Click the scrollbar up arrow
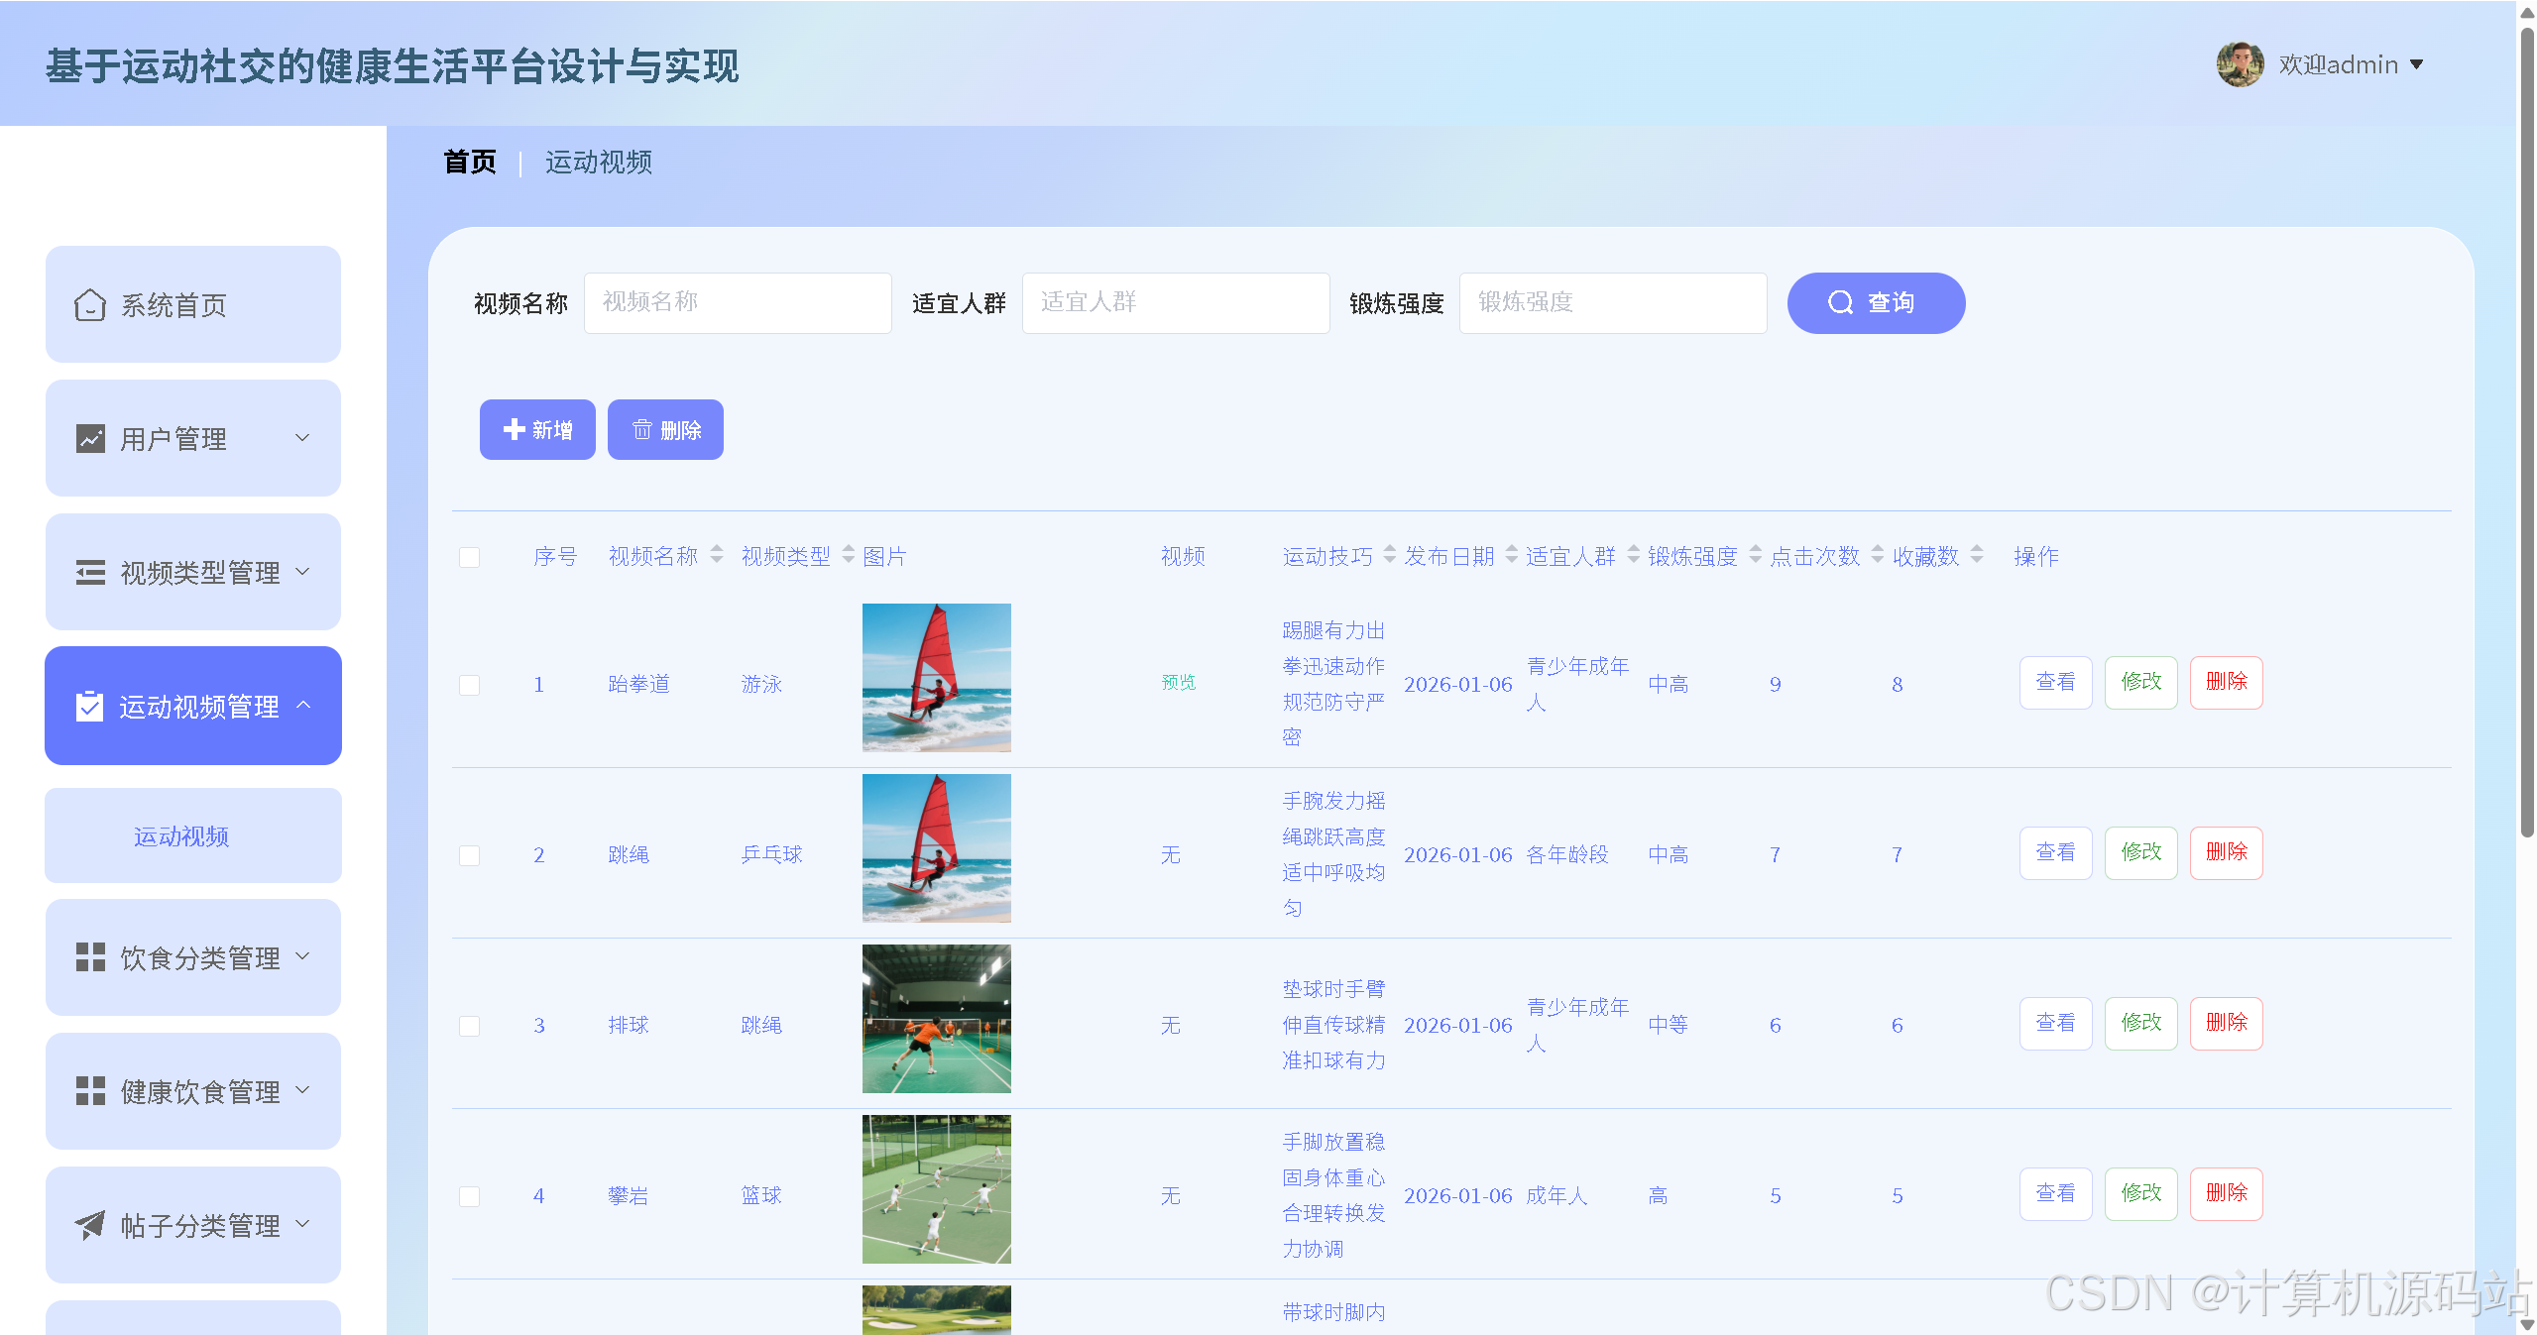 pyautogui.click(x=2527, y=13)
